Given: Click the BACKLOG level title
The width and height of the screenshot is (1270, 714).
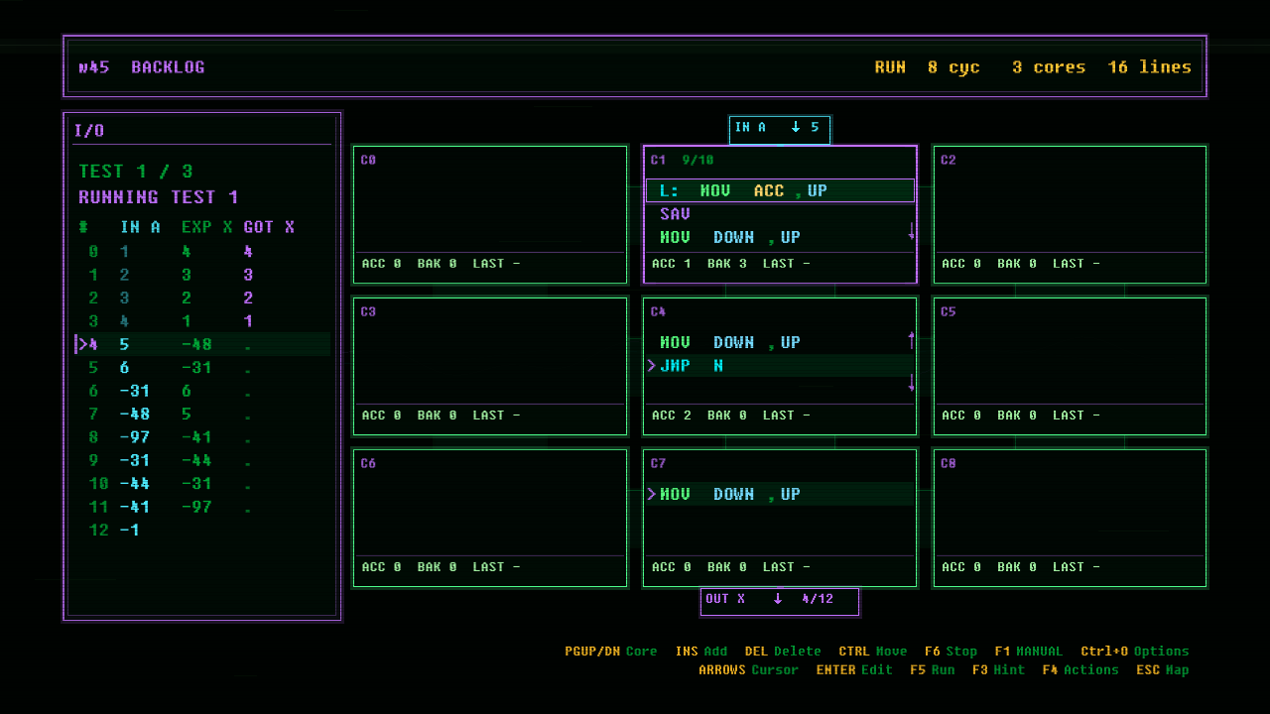Looking at the screenshot, I should (168, 67).
